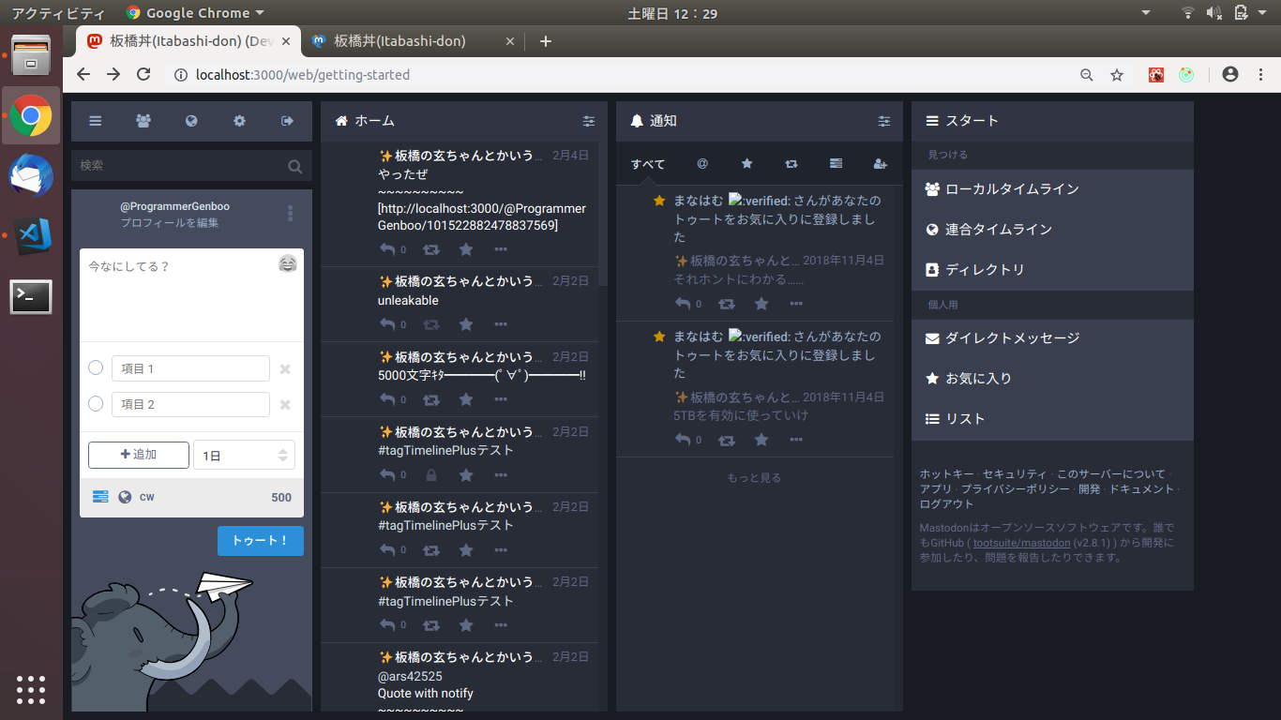
Task: Click the トゥート！ button
Action: 261,541
